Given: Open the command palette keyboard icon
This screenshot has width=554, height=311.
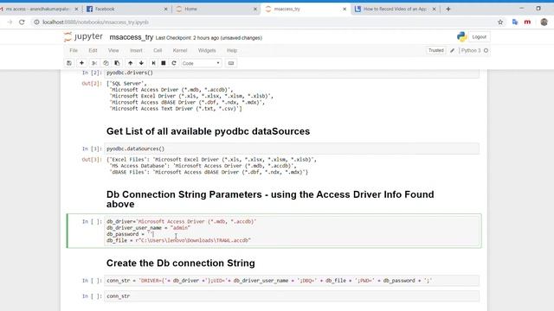Looking at the screenshot, I should [x=231, y=63].
